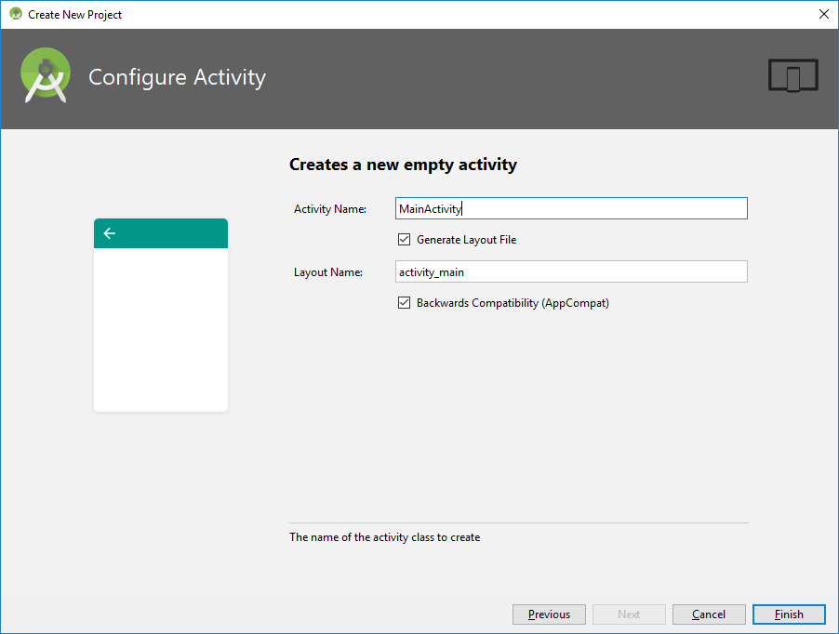Viewport: 839px width, 634px height.
Task: Click the large Android Studio logo in header
Action: click(x=46, y=75)
